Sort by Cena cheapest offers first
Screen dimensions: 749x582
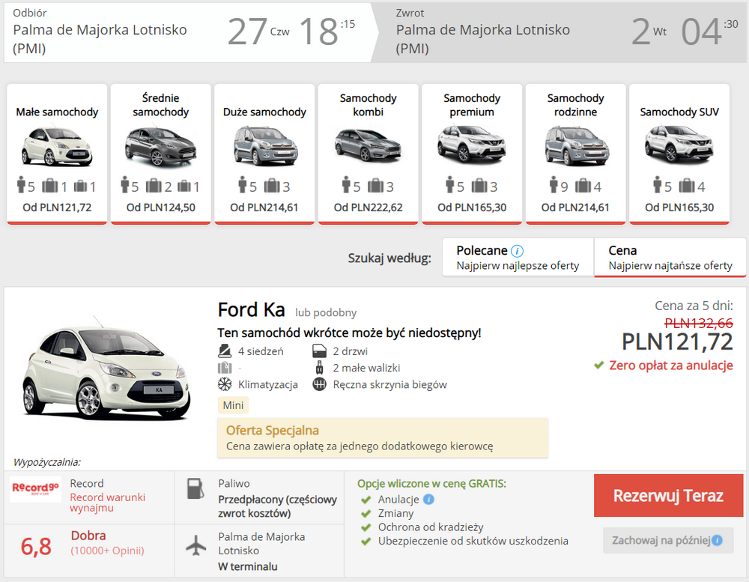[670, 258]
